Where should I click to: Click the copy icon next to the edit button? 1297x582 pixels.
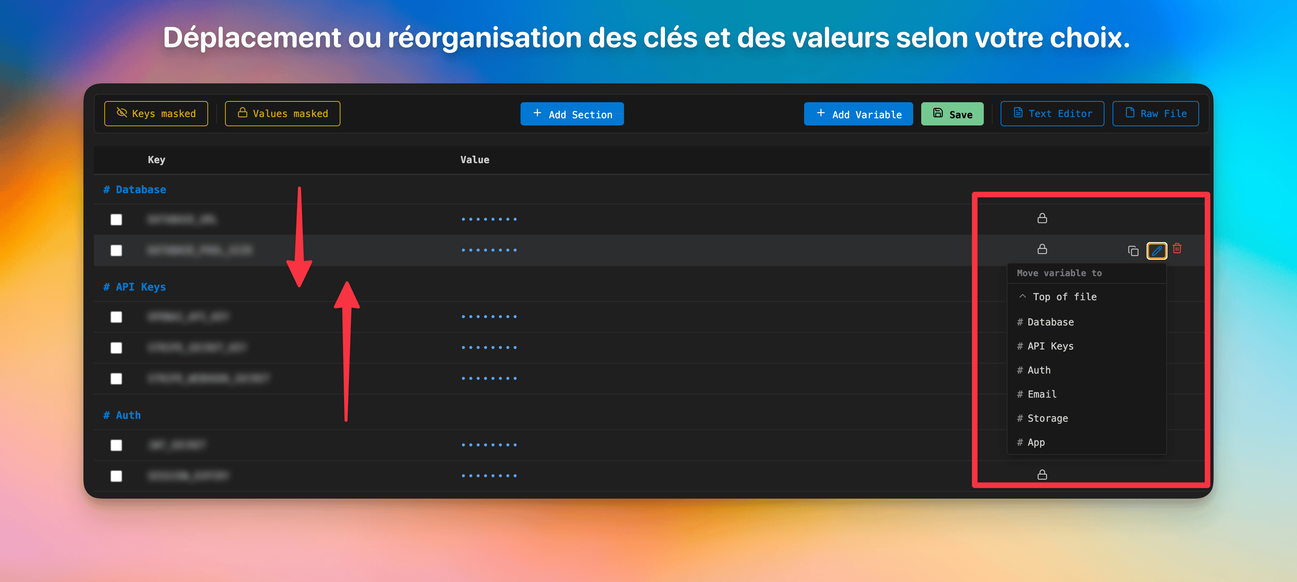(1133, 251)
